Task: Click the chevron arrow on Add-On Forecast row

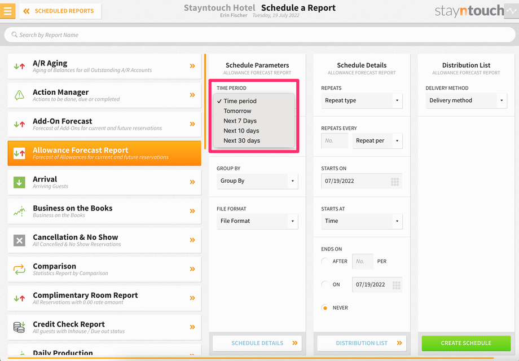Action: coord(192,124)
